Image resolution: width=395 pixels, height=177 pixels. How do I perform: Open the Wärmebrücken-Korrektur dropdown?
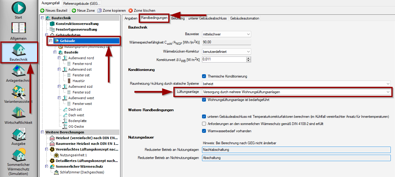point(248,51)
